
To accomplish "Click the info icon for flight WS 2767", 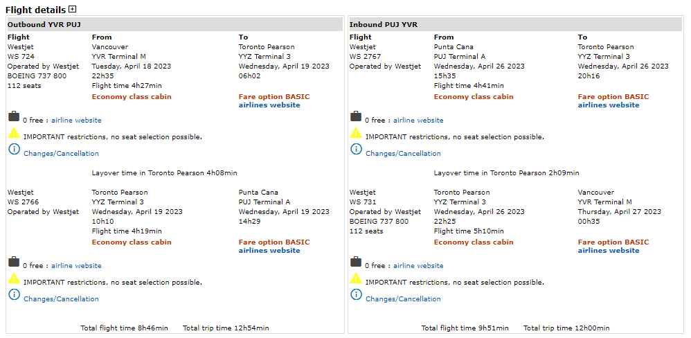I will coord(356,149).
